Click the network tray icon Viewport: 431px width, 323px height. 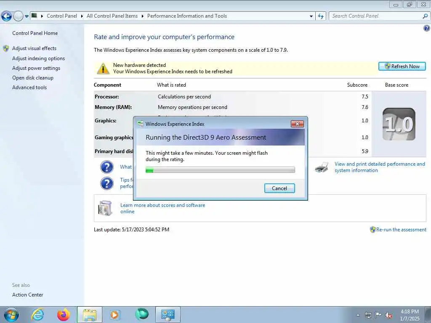(x=368, y=315)
